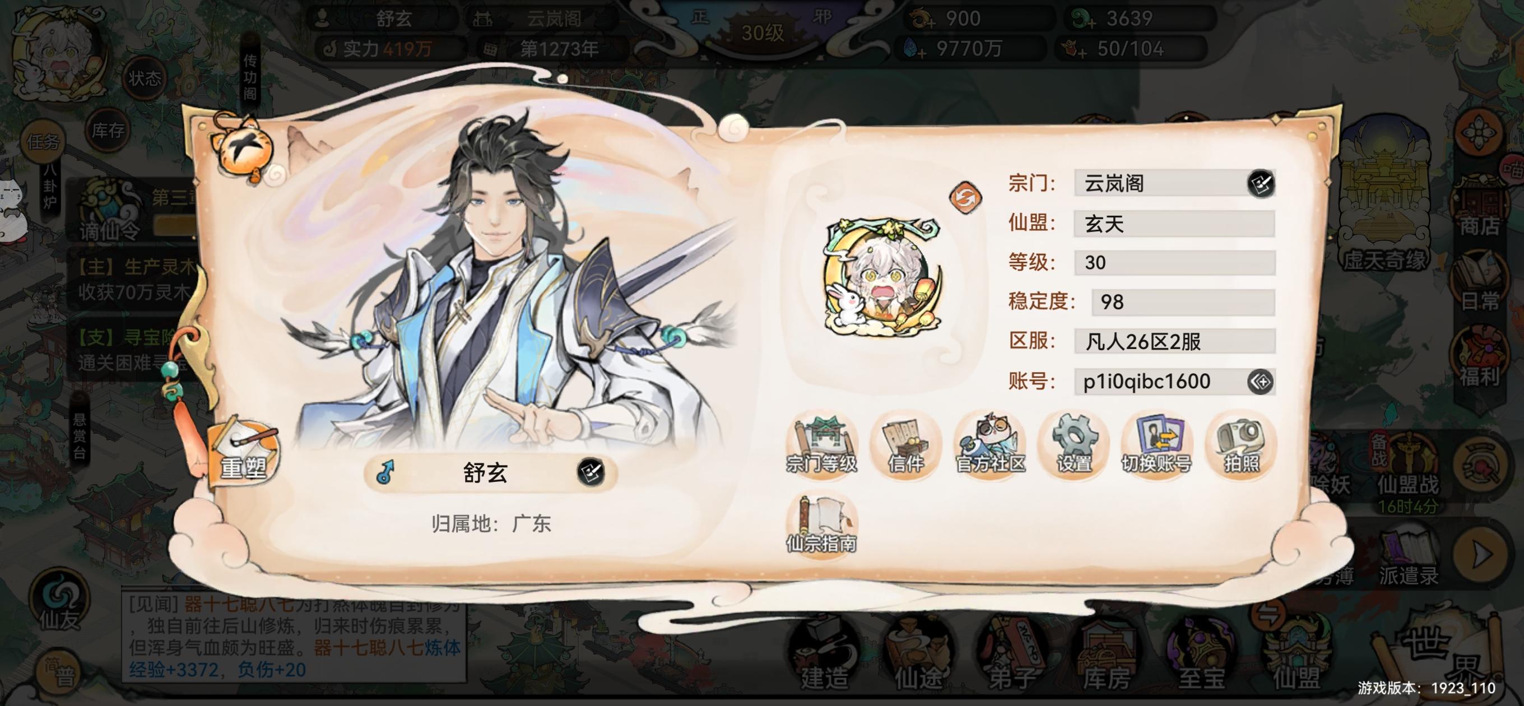Image resolution: width=1524 pixels, height=706 pixels.
Task: Expand bottom menu with arrow button
Action: click(1480, 555)
